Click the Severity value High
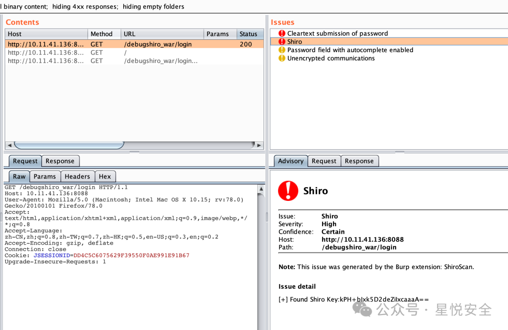 pyautogui.click(x=329, y=224)
